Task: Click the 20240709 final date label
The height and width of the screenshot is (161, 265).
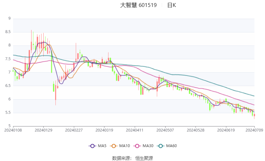Action: 254,130
